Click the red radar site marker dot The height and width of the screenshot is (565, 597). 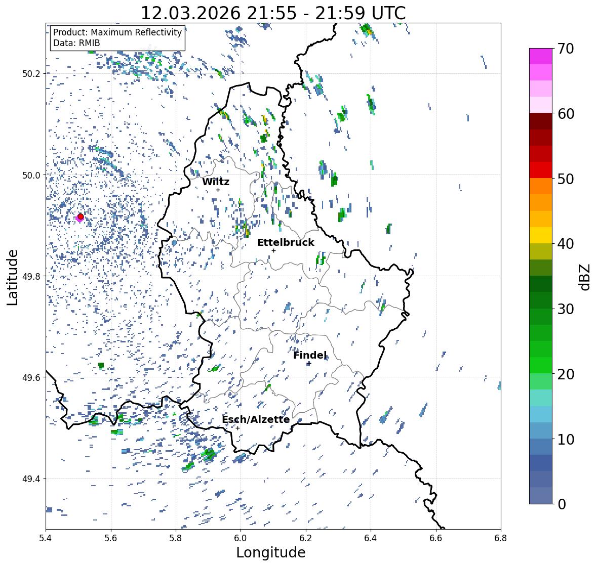(81, 216)
